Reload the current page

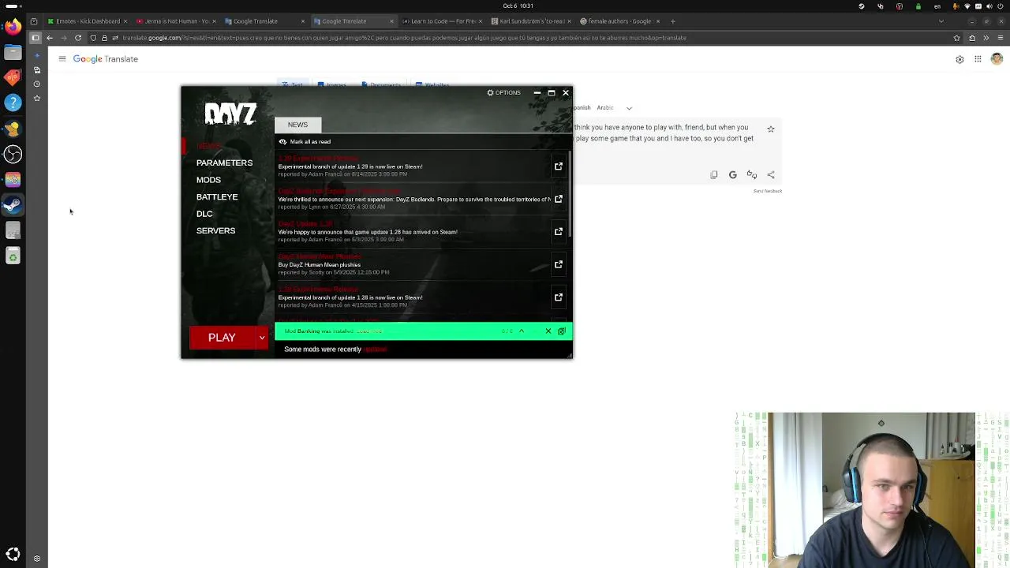tap(78, 38)
